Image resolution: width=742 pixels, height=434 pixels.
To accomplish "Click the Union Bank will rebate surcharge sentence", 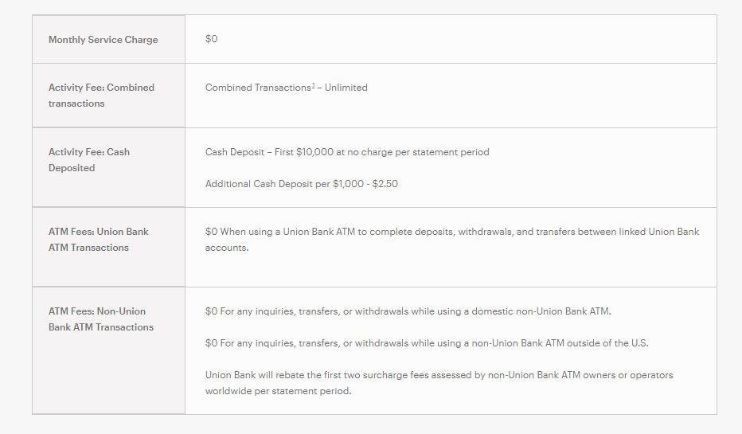I will pos(438,375).
